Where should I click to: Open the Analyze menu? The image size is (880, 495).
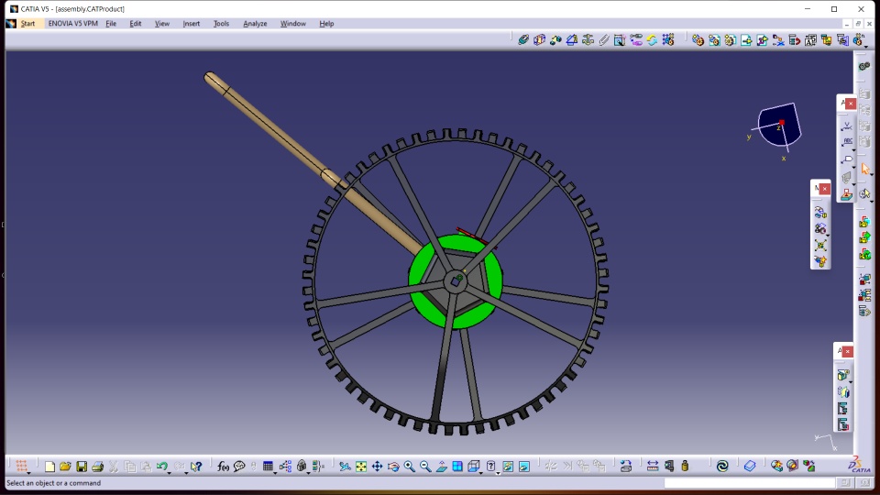tap(255, 24)
